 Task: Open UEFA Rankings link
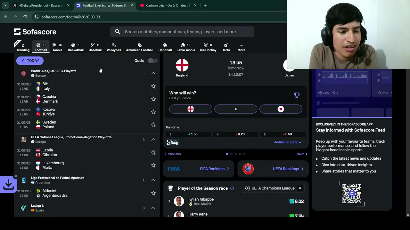tap(288, 169)
